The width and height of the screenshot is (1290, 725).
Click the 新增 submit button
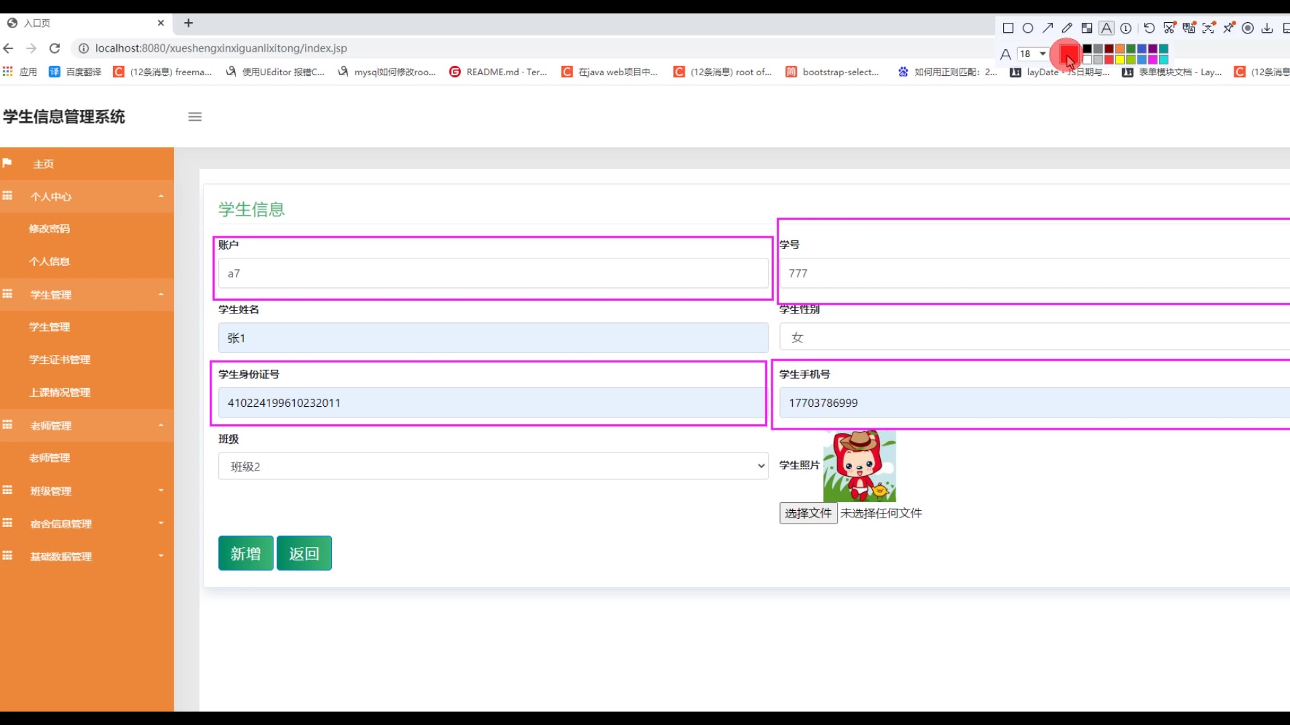tap(245, 553)
